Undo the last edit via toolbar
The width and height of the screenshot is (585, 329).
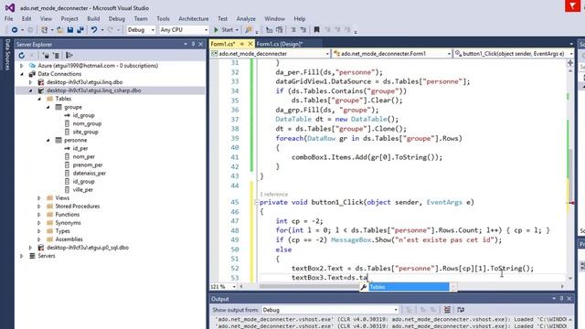[94, 30]
